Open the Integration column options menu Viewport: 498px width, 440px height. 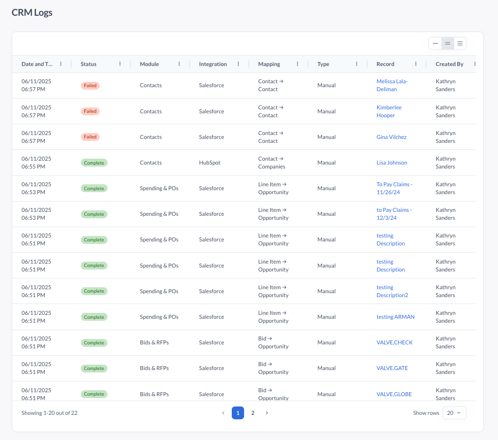tap(238, 64)
